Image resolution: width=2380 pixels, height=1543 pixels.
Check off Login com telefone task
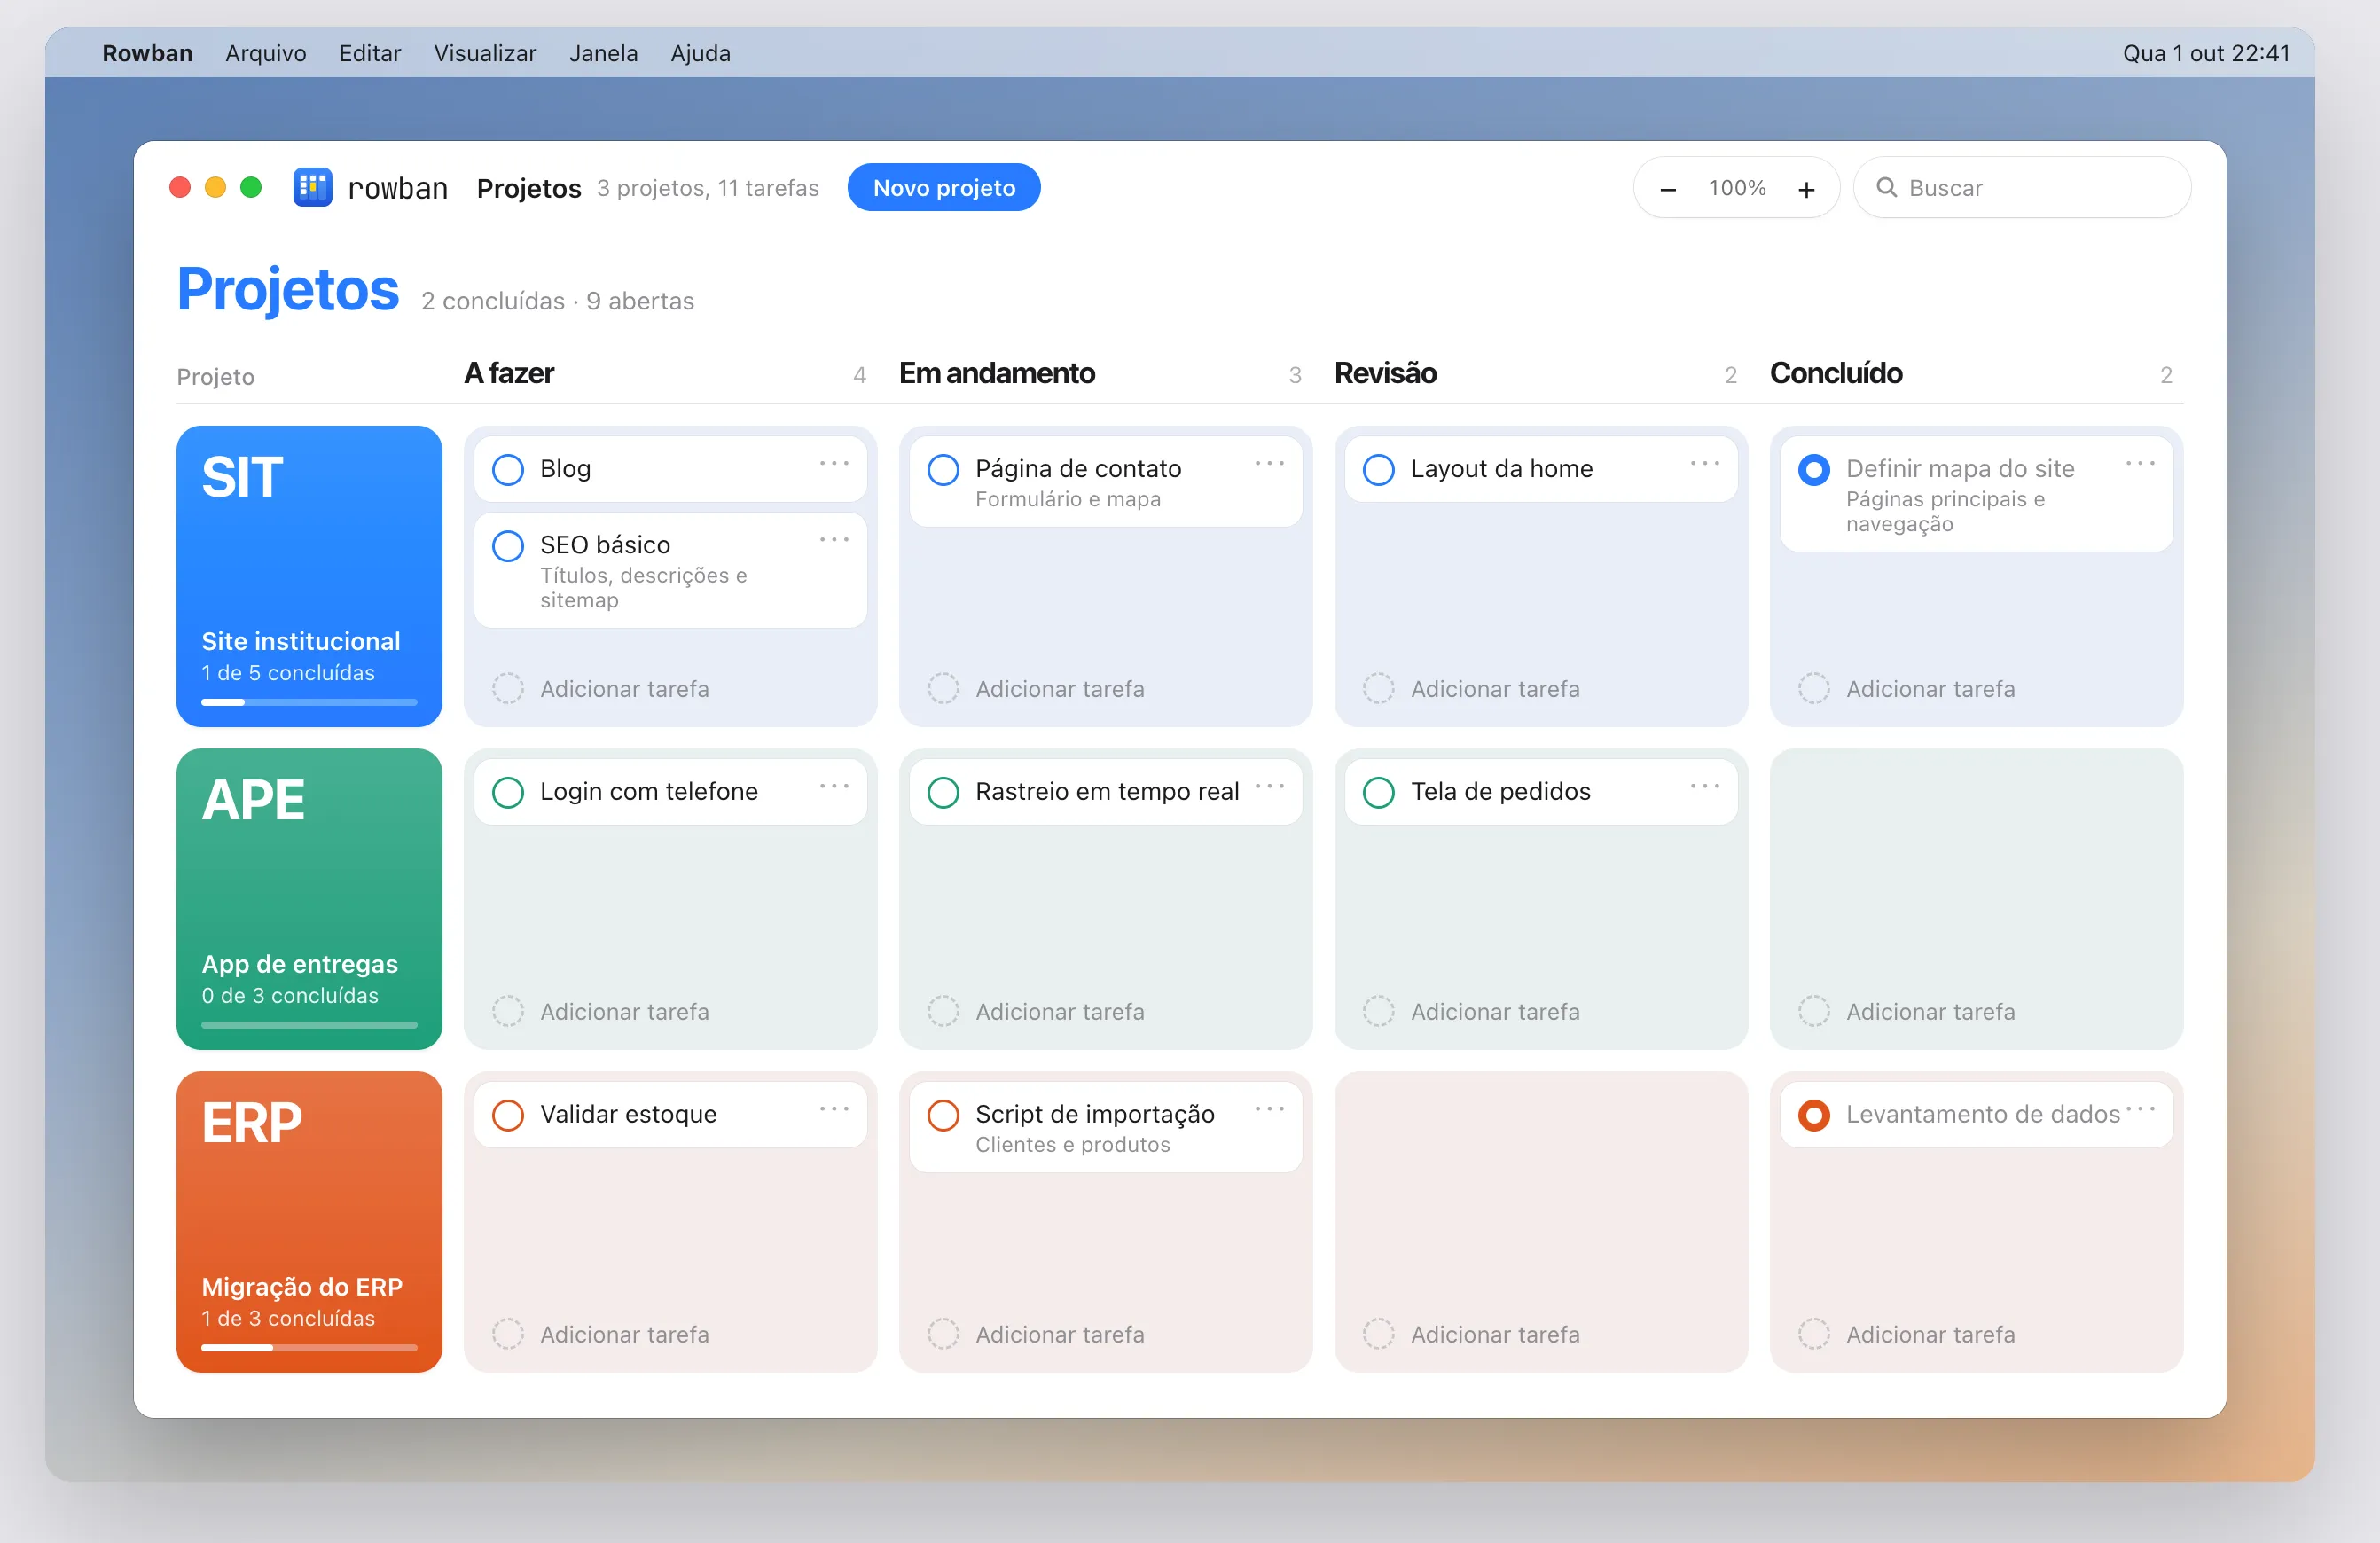tap(508, 792)
